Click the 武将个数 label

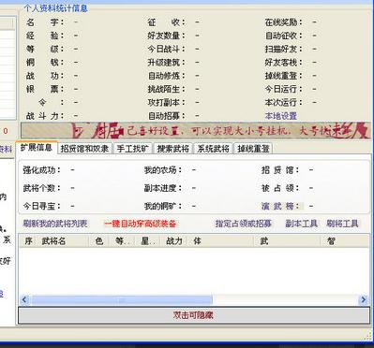click(42, 188)
